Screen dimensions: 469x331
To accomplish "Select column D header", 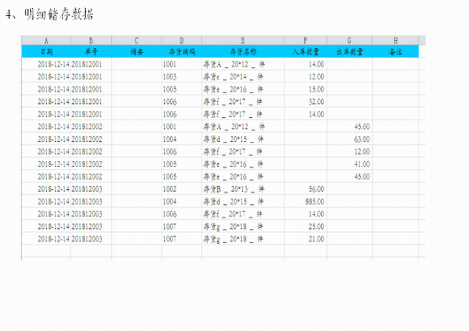I will (x=182, y=40).
